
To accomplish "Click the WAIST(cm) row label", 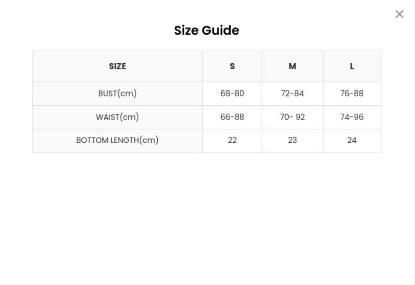I will click(x=117, y=117).
